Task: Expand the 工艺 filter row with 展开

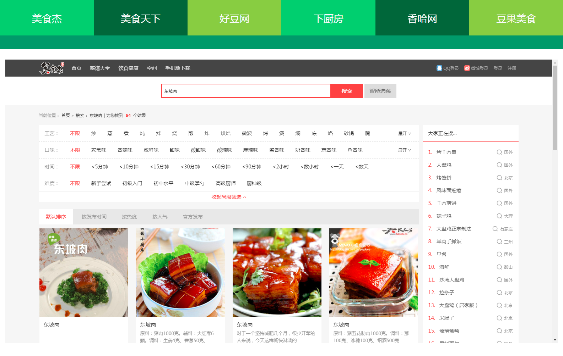Action: pyautogui.click(x=404, y=133)
